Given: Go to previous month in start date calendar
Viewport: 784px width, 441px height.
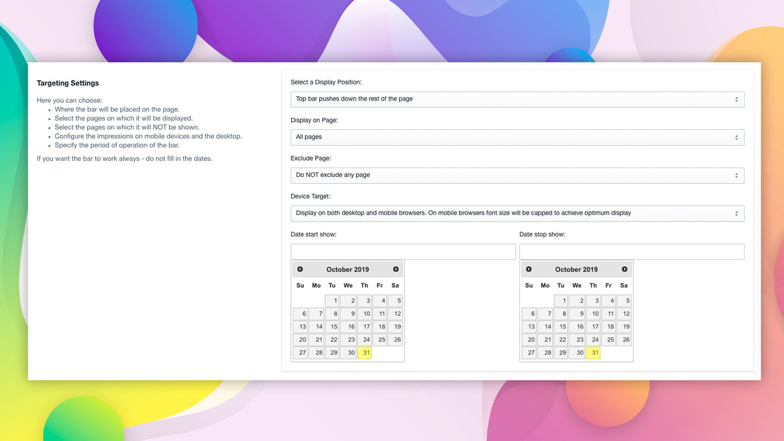Looking at the screenshot, I should click(300, 269).
